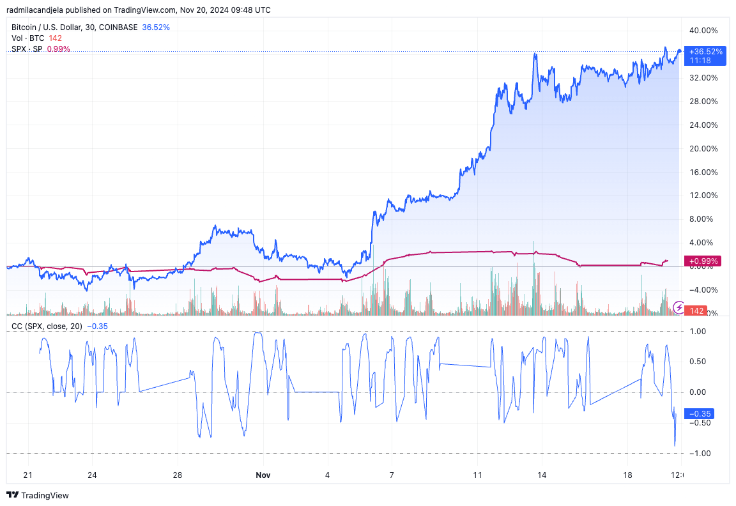Screen dimensions: 736x506
Task: Select the CC (SPX, close, 20) indicator title
Action: click(47, 326)
